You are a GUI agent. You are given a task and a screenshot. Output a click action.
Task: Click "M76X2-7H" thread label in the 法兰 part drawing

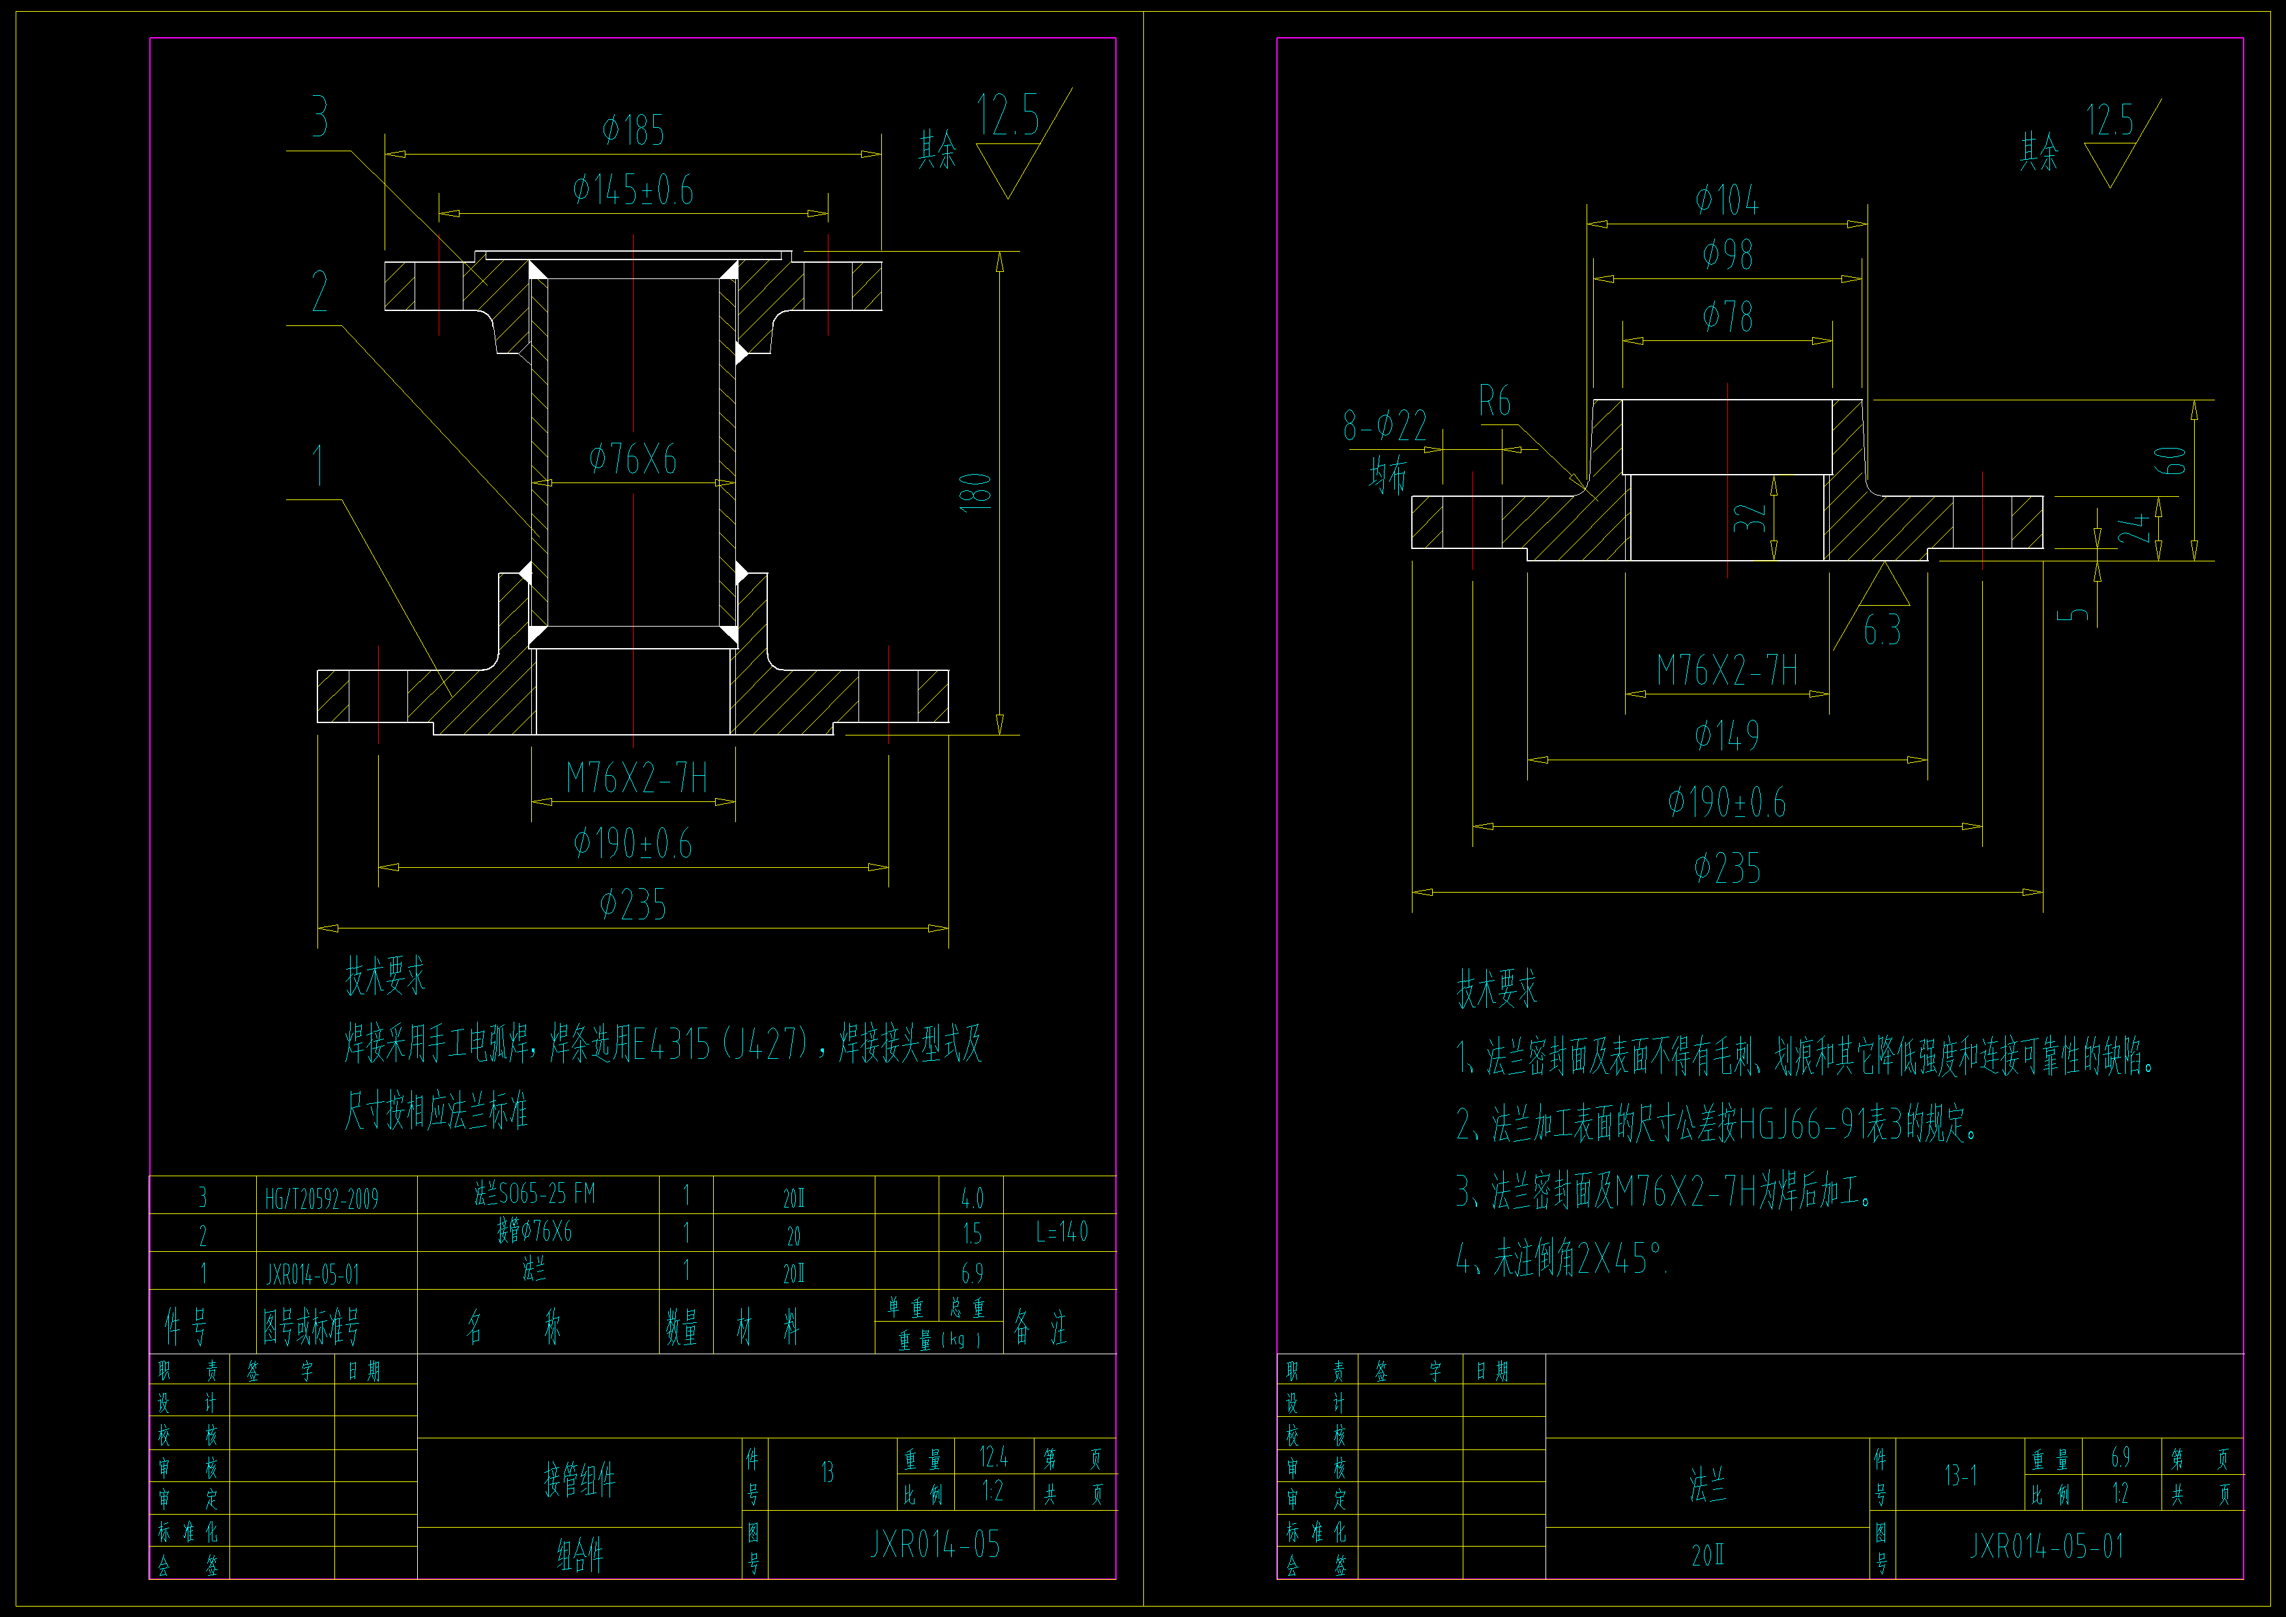(x=1727, y=671)
